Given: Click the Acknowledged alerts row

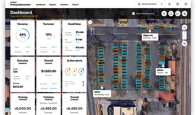Looking at the screenshot, I should click(x=74, y=82).
